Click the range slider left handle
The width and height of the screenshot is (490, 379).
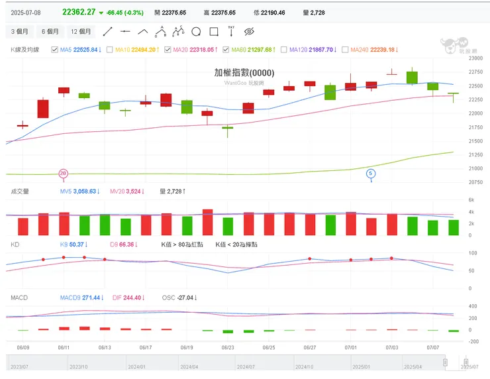click(x=445, y=362)
